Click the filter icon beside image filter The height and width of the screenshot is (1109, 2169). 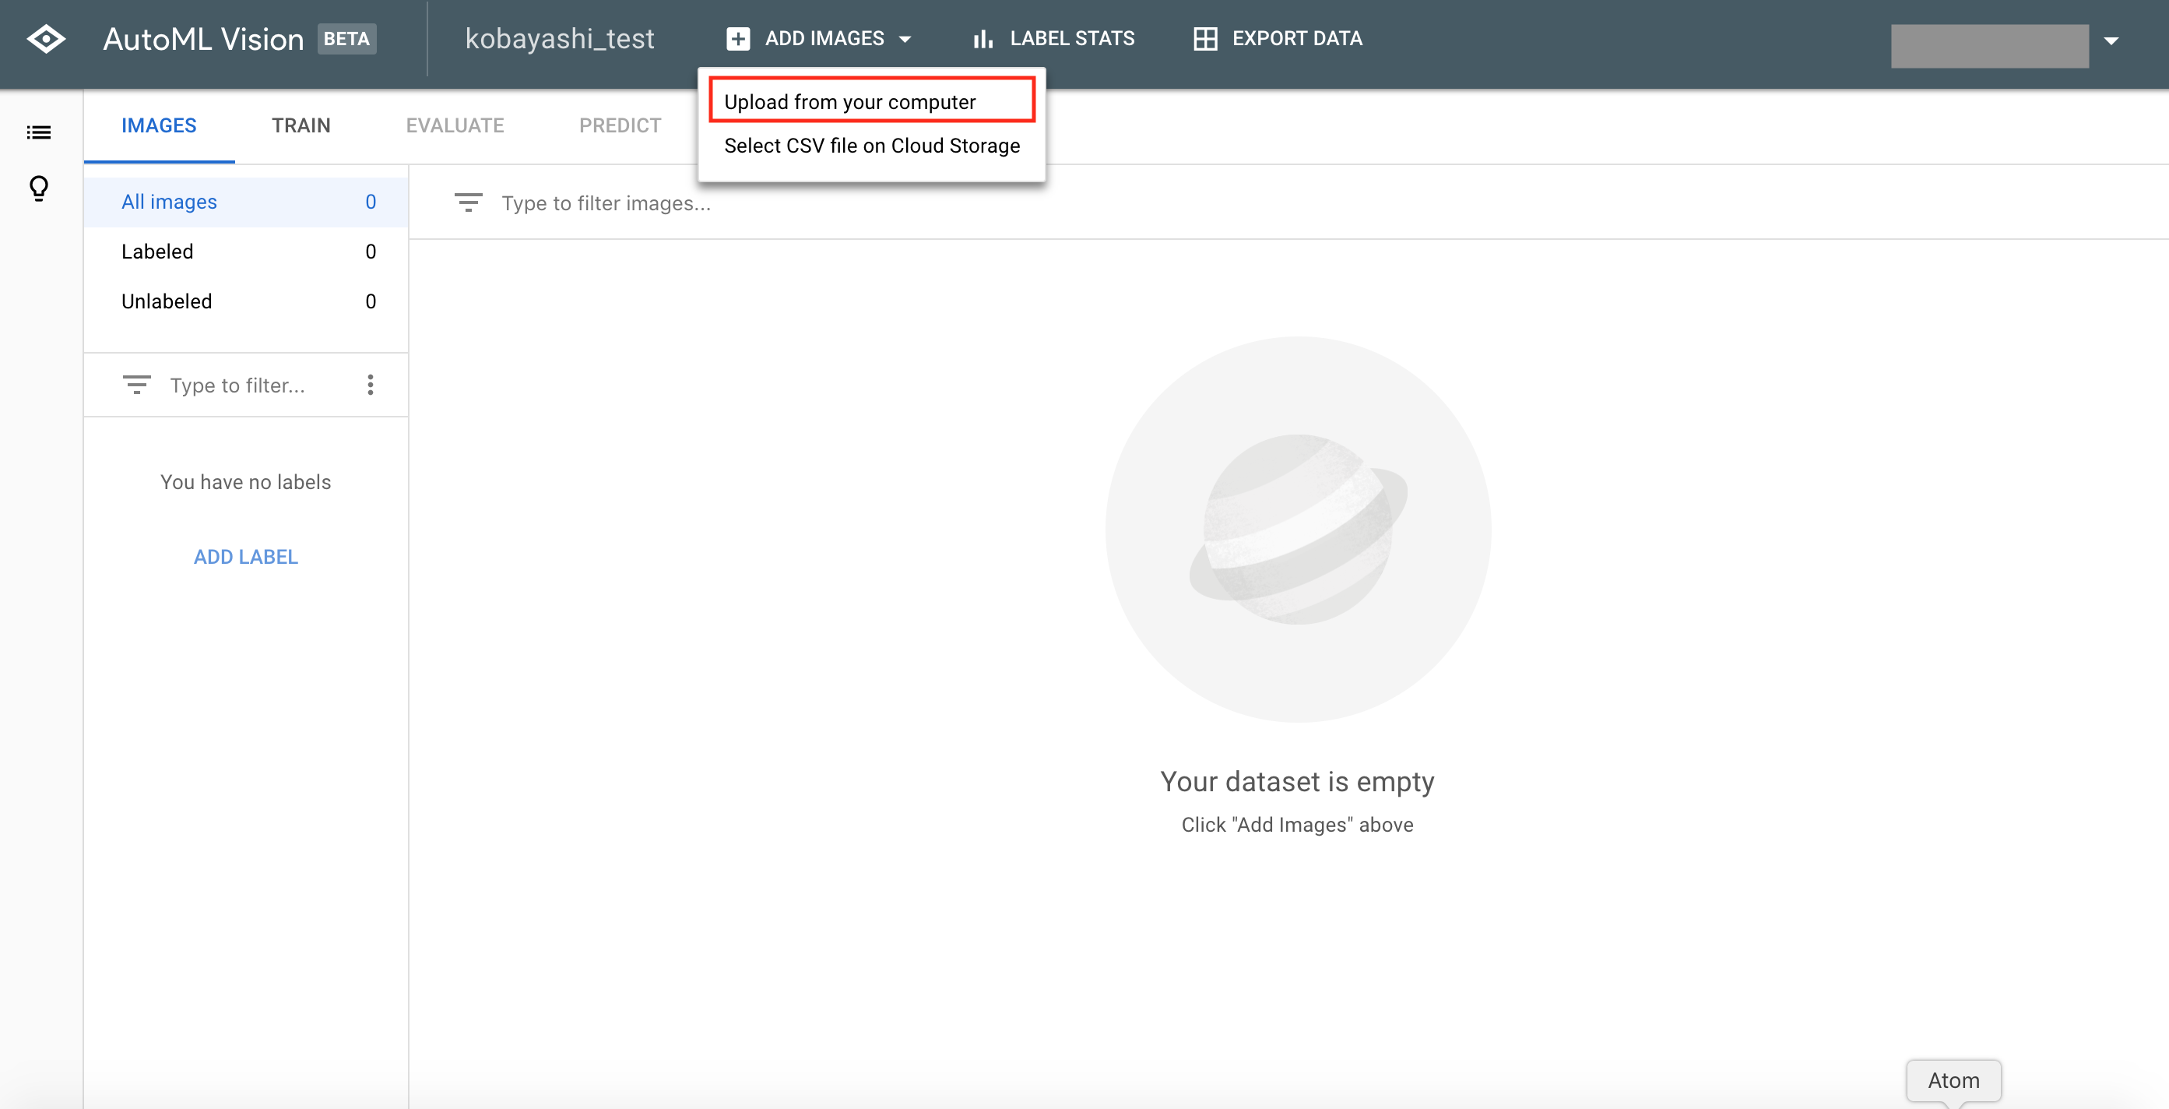(468, 203)
